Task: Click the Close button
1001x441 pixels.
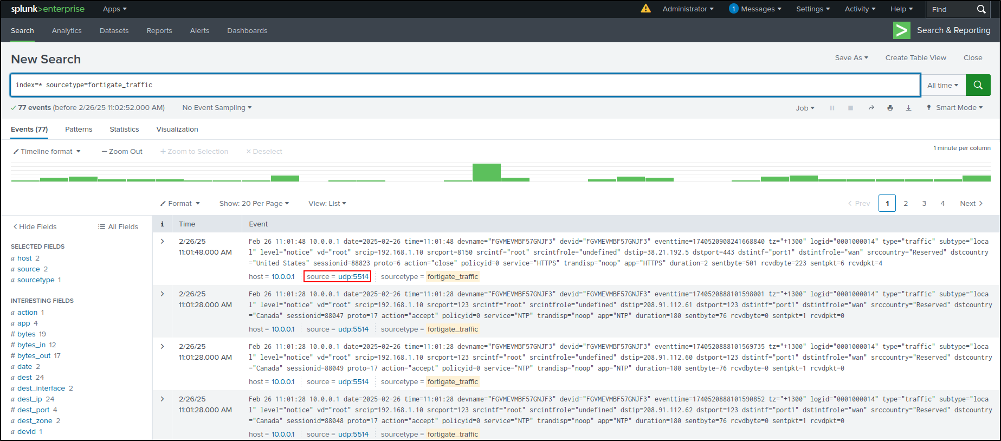Action: pos(973,58)
